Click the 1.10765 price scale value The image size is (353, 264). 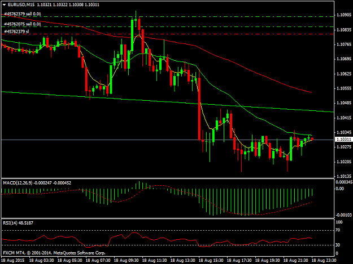point(344,44)
